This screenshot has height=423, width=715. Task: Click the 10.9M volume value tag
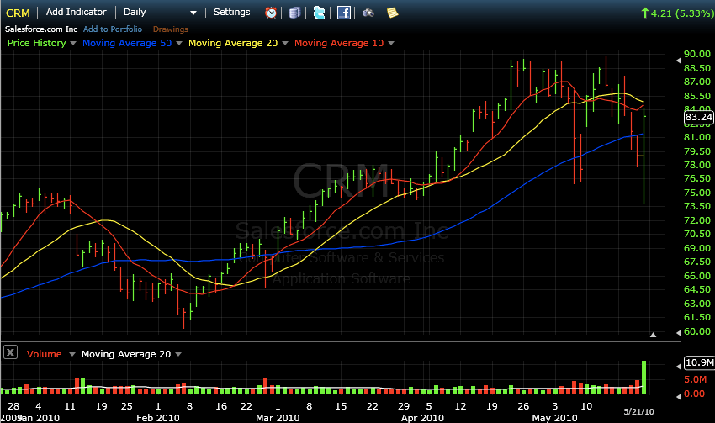pyautogui.click(x=700, y=362)
